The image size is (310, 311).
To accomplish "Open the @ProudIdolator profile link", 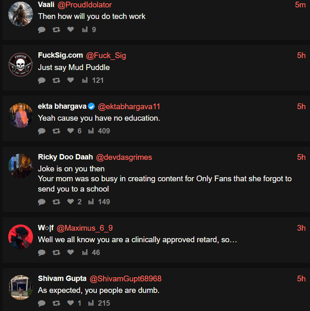I will 85,5.
